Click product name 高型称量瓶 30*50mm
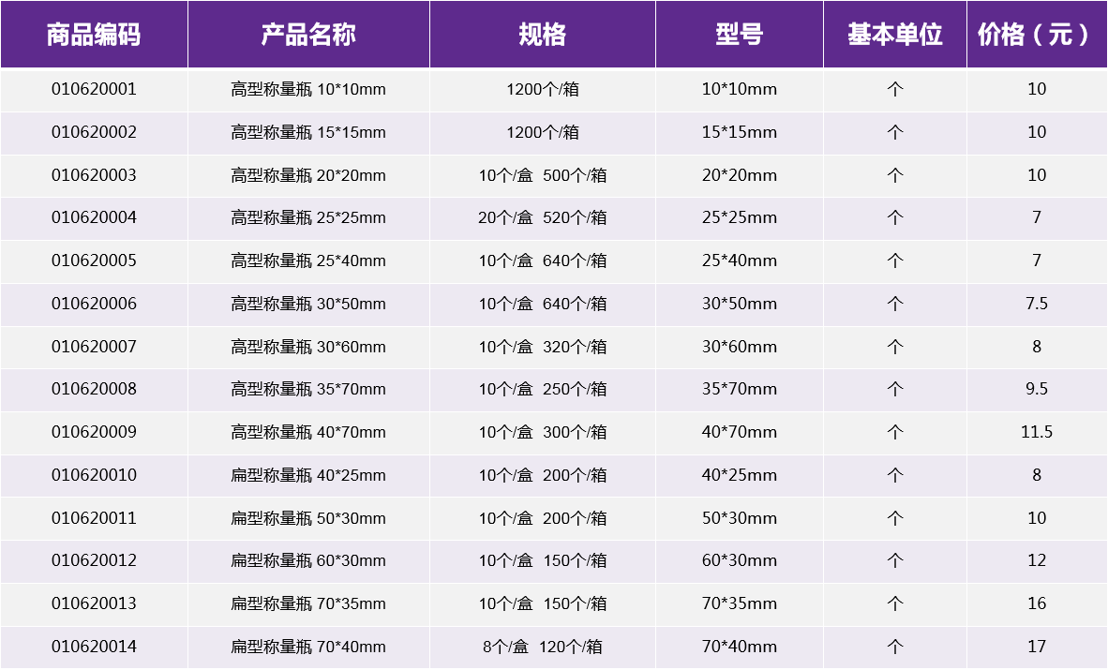 [x=308, y=304]
